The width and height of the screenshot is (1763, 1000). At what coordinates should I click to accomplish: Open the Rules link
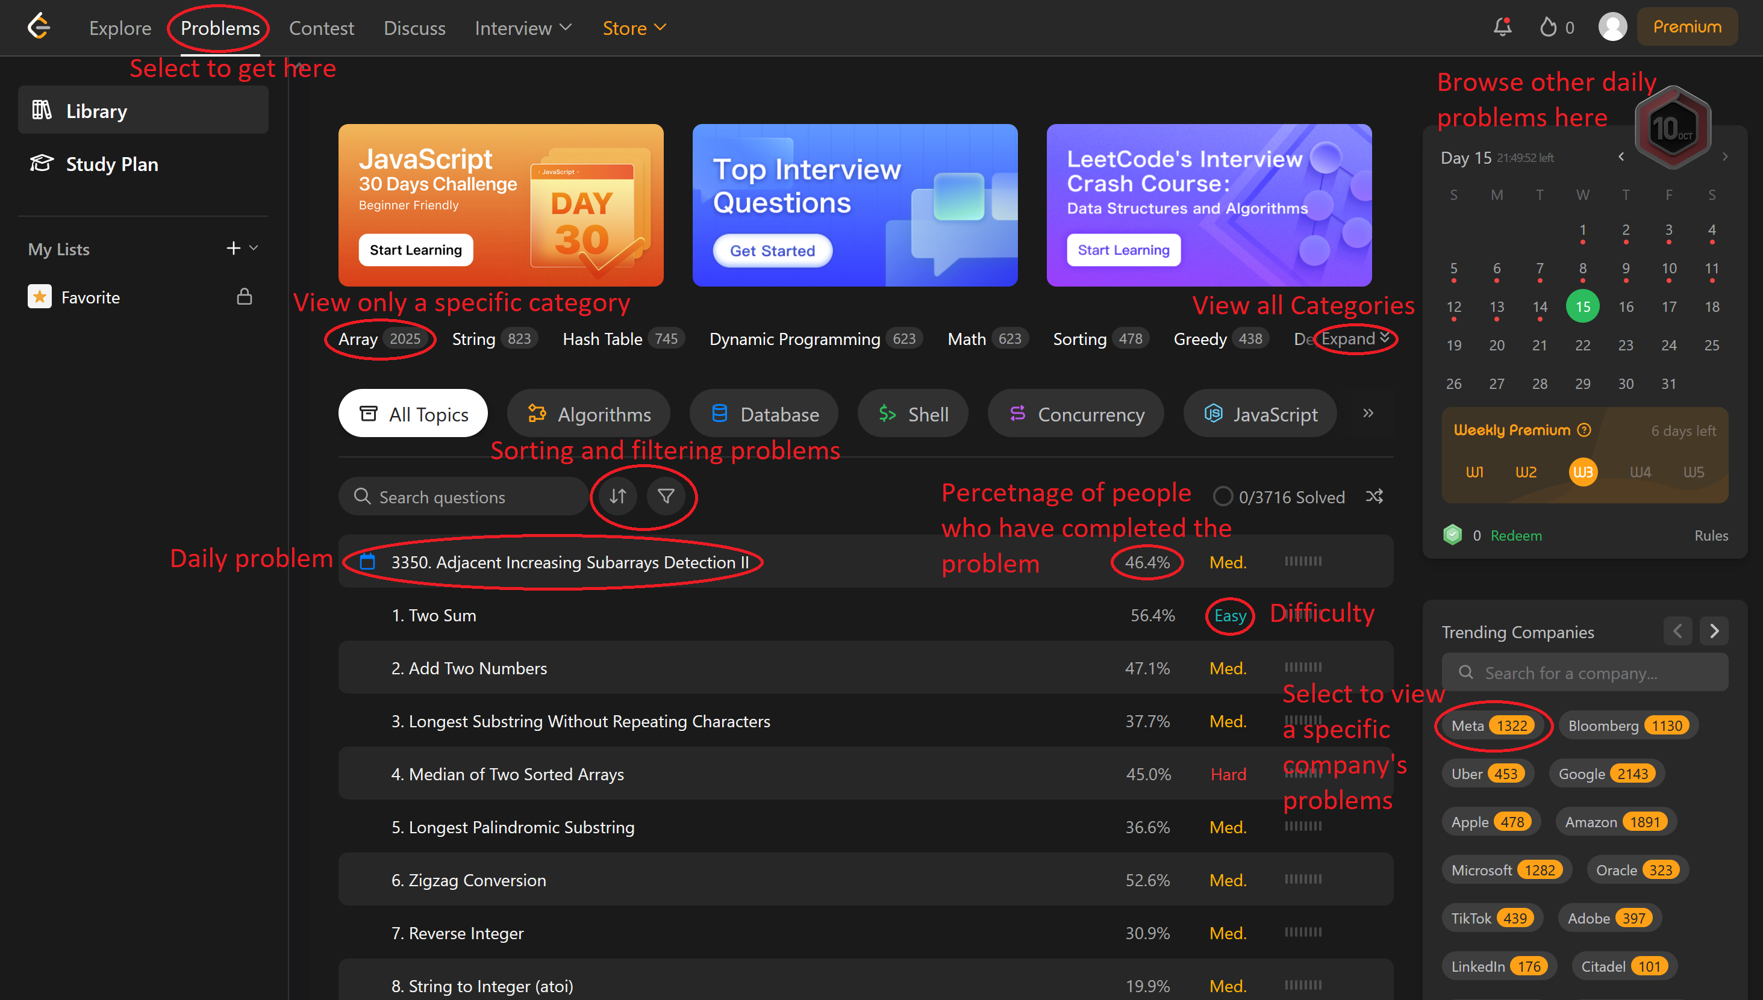(1711, 535)
